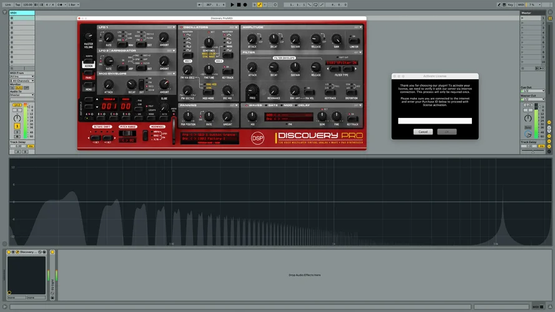Open the Audio To Master dropdown

[x=22, y=95]
